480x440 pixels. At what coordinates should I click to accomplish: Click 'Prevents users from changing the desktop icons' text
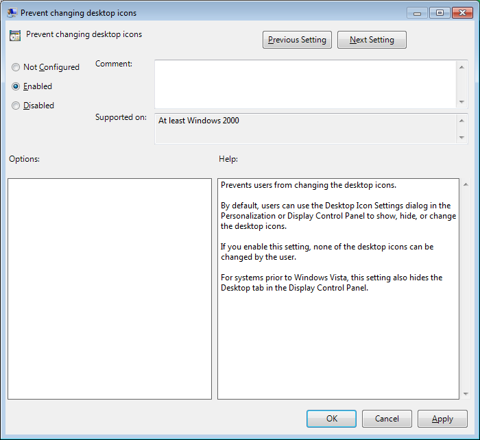pyautogui.click(x=309, y=185)
